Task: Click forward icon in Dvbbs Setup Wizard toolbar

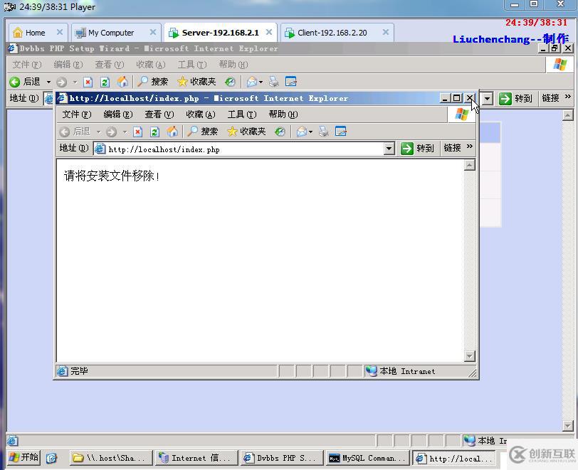Action: [61, 82]
